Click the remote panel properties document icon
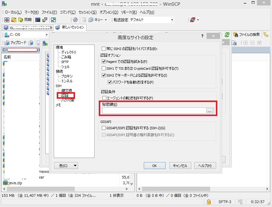Viewport: 272px width, 207px height. point(234,43)
